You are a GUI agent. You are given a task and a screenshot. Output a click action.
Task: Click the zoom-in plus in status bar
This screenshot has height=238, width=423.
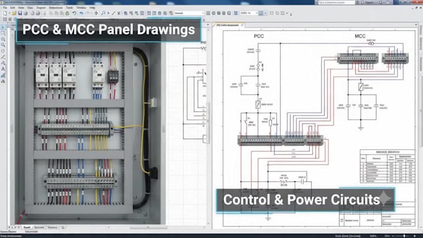coord(415,236)
